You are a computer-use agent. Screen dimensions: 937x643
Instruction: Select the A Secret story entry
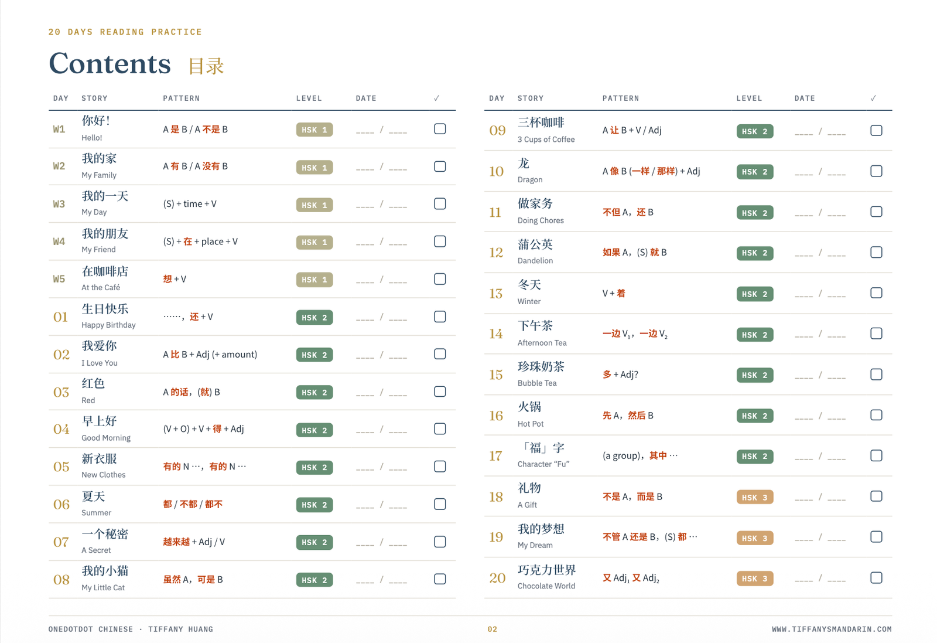coord(105,541)
